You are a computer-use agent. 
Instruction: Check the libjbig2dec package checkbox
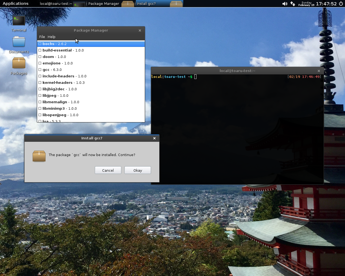[x=40, y=89]
